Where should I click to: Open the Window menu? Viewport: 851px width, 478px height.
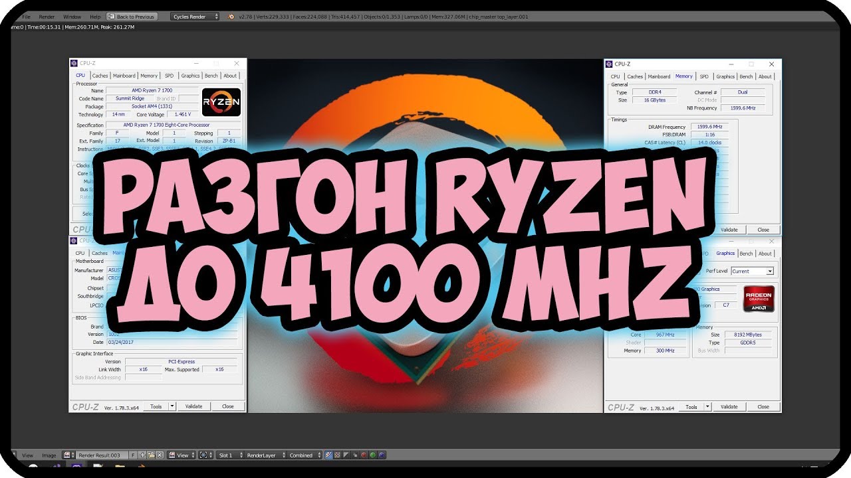pos(72,16)
